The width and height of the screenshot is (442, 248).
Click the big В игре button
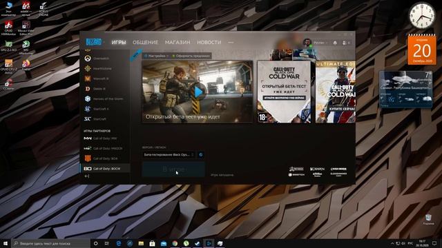click(173, 169)
